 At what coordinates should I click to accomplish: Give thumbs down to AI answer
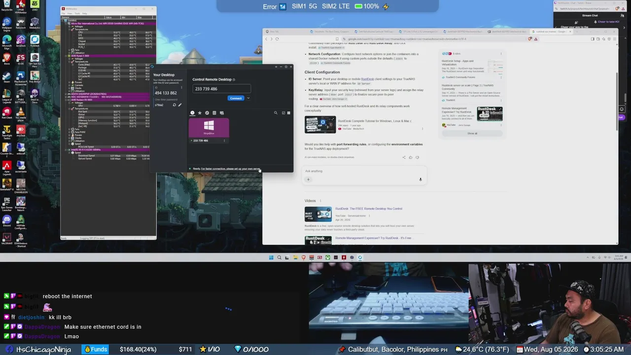pos(417,157)
